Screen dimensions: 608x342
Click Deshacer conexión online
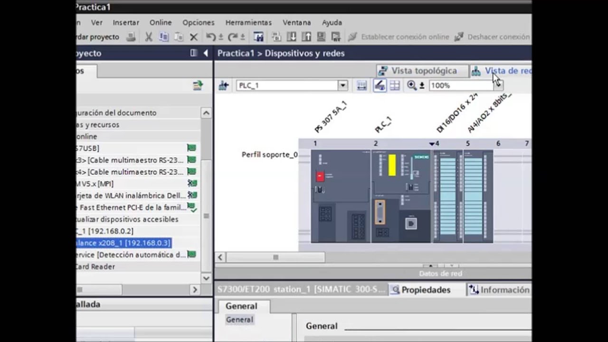click(493, 37)
